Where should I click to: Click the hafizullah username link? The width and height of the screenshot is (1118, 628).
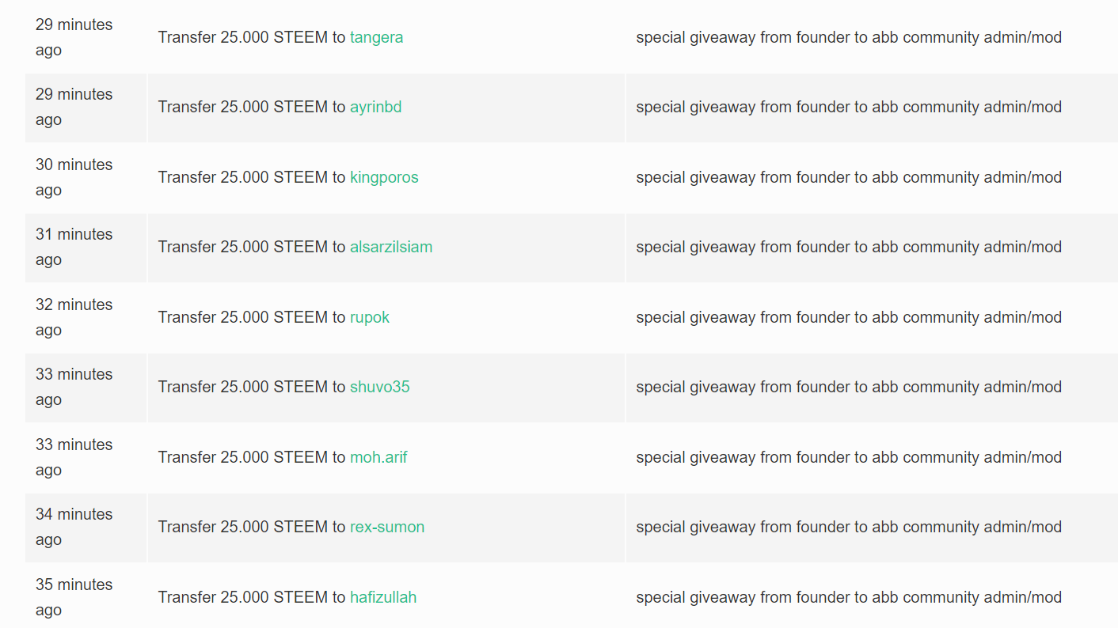[x=383, y=597]
